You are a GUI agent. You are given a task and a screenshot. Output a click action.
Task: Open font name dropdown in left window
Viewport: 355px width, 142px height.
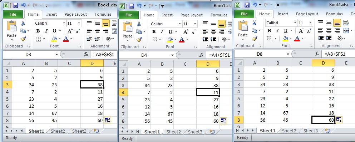pos(64,23)
